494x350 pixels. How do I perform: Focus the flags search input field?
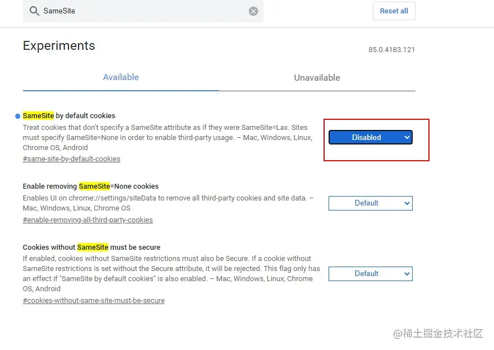tap(140, 11)
